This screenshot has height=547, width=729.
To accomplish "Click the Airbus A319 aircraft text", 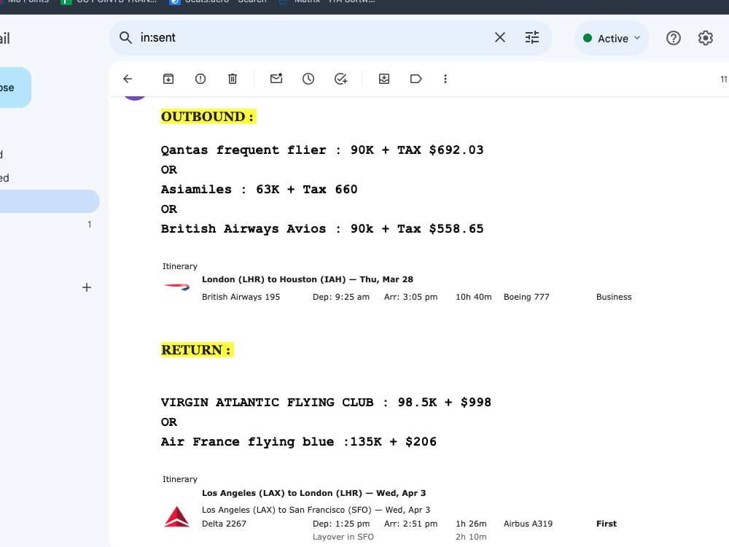I will [528, 524].
